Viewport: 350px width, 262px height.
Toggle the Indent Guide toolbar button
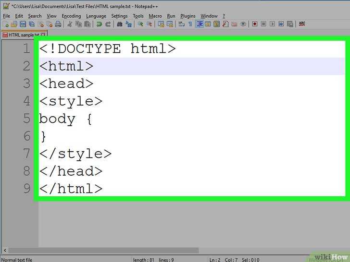[200, 24]
